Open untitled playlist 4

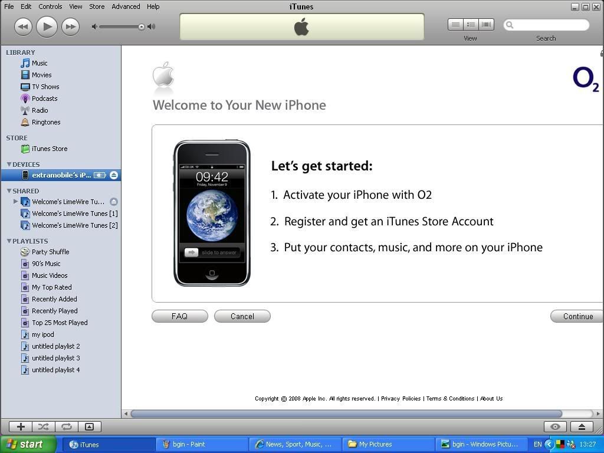tap(55, 370)
